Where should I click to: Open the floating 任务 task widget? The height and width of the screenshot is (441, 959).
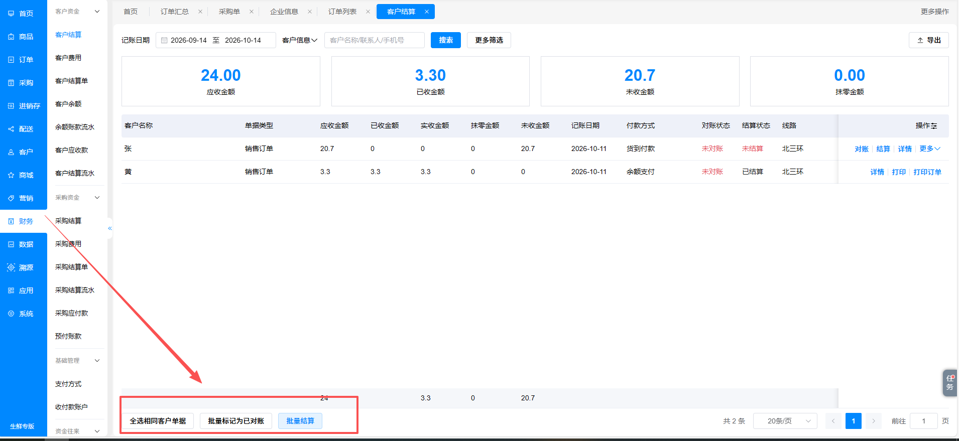tap(950, 383)
